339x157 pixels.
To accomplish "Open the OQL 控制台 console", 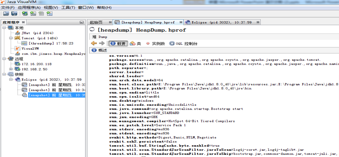I will coord(183,44).
